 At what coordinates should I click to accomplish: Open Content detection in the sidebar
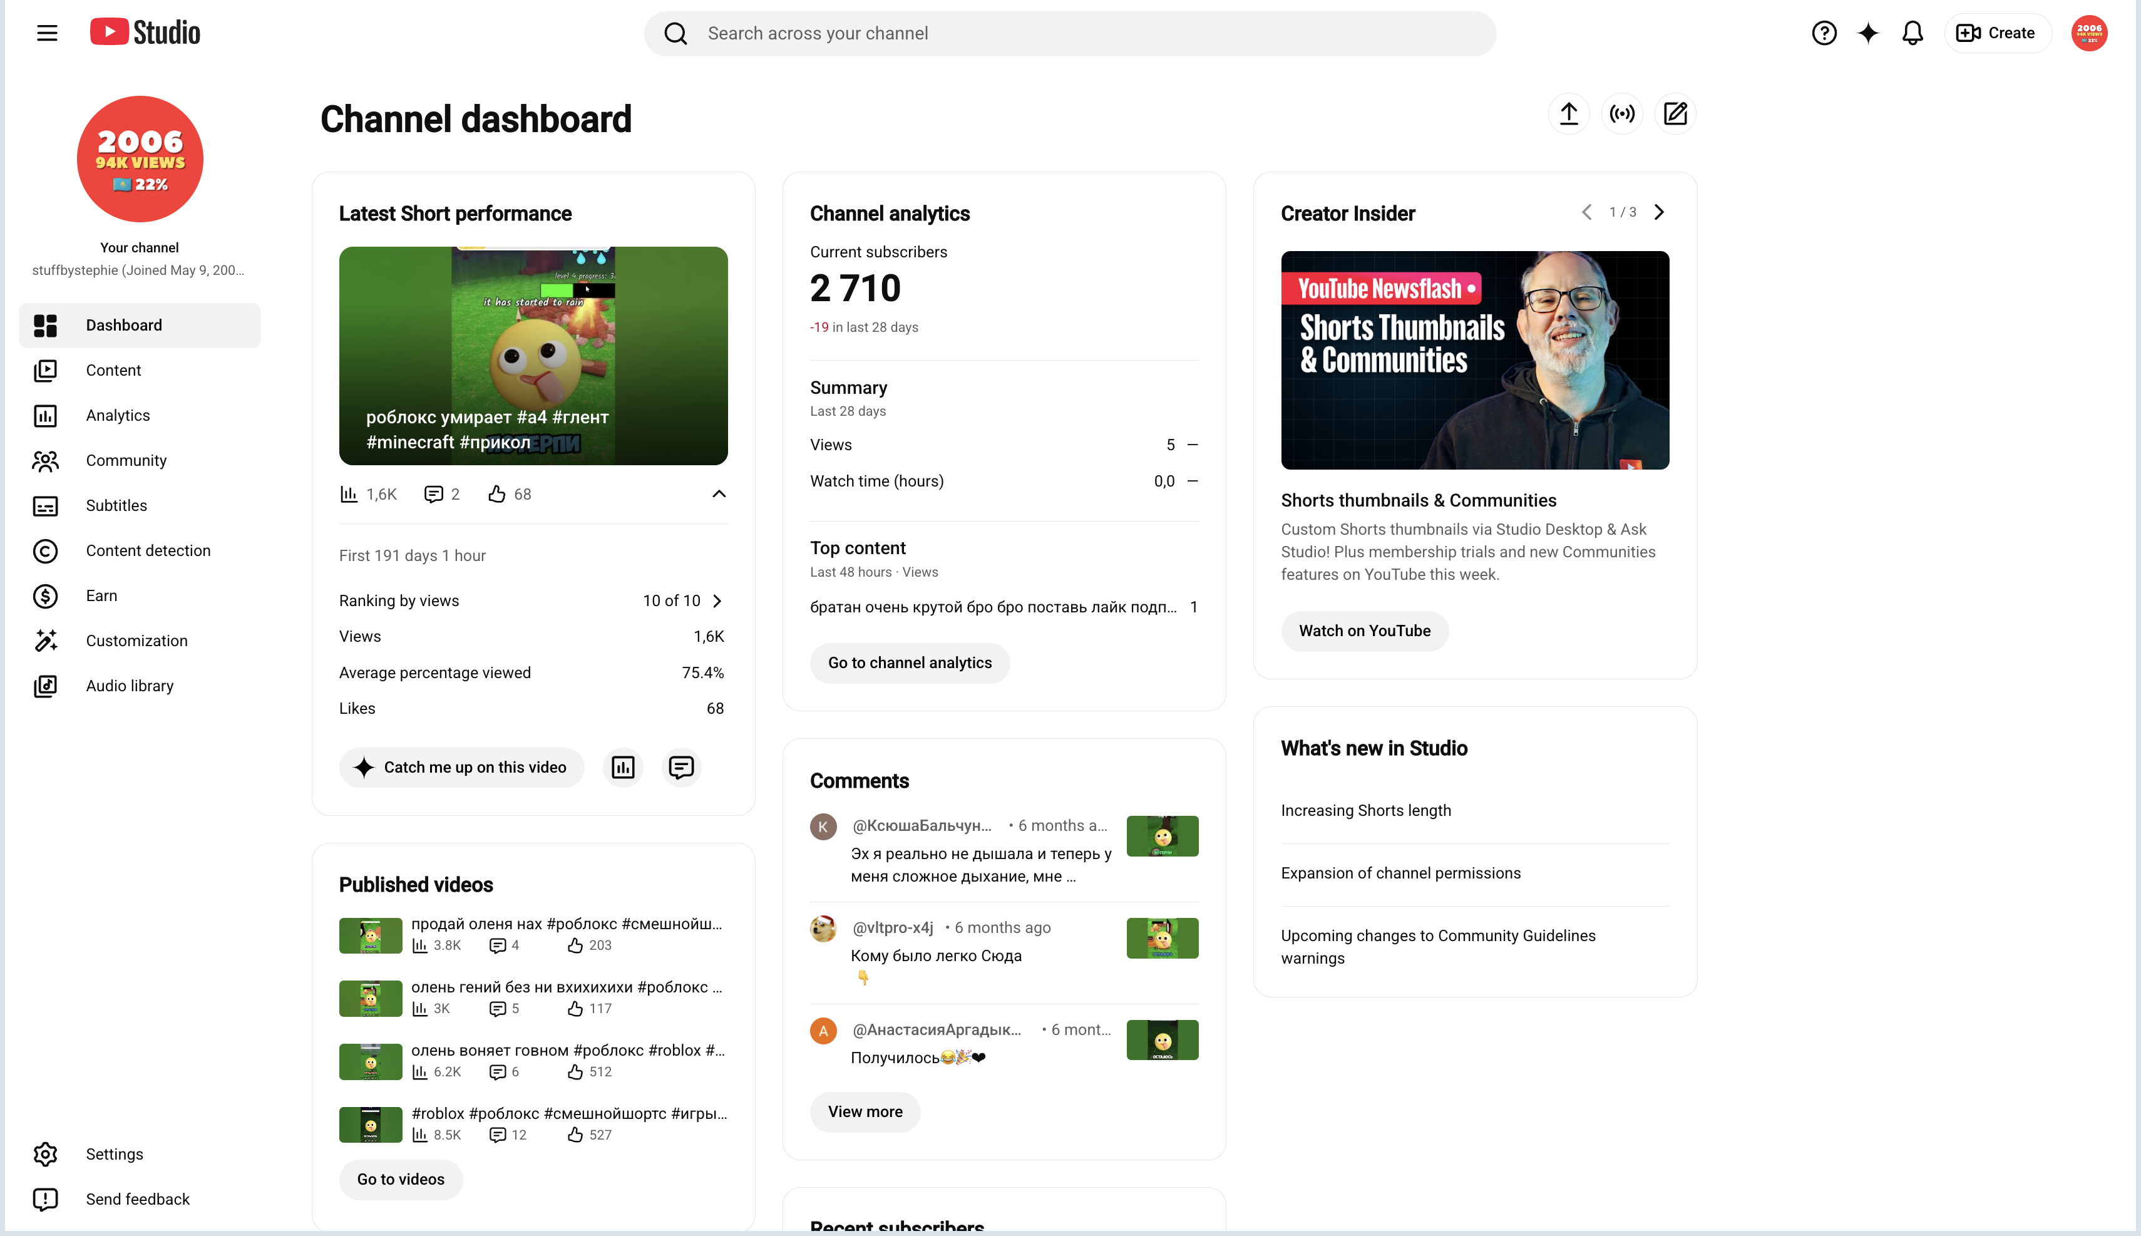(x=139, y=550)
